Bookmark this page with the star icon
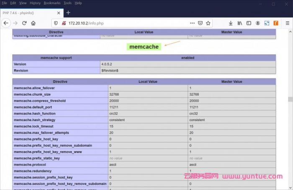Screen dimensions: 293x190 pyautogui.click(x=208, y=23)
